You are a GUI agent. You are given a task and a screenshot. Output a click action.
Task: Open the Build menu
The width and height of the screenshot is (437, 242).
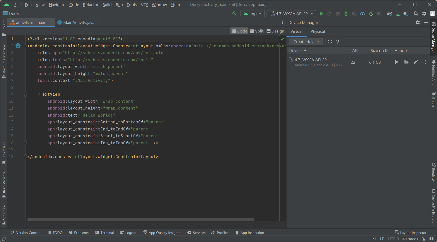point(107,5)
